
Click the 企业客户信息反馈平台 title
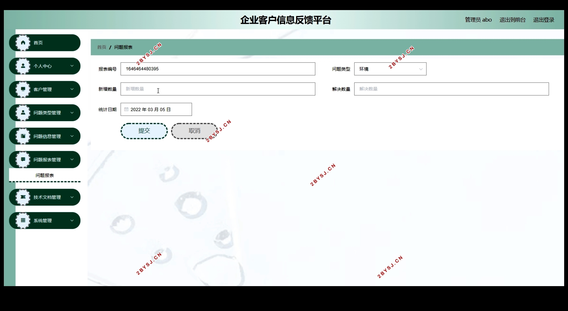285,20
